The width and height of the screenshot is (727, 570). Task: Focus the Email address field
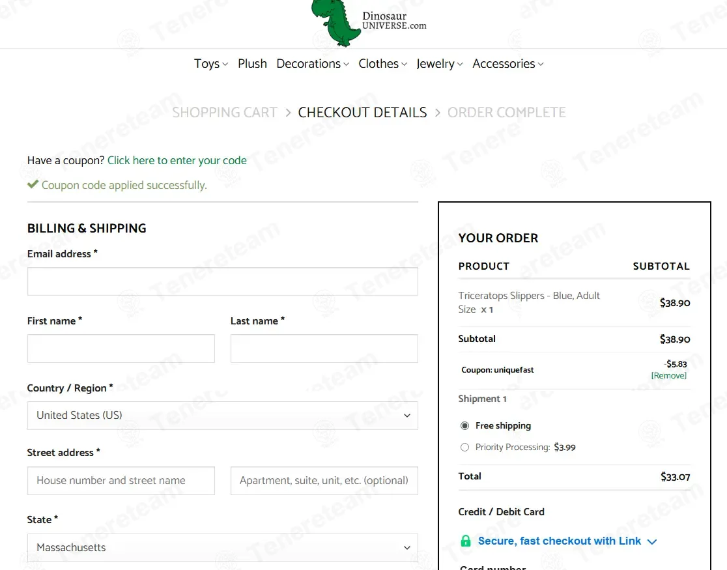(x=223, y=281)
